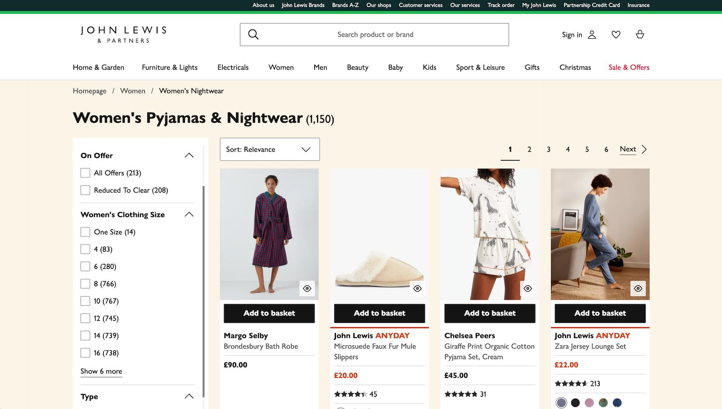Add Margo Selby bath robe to basket

(x=269, y=313)
